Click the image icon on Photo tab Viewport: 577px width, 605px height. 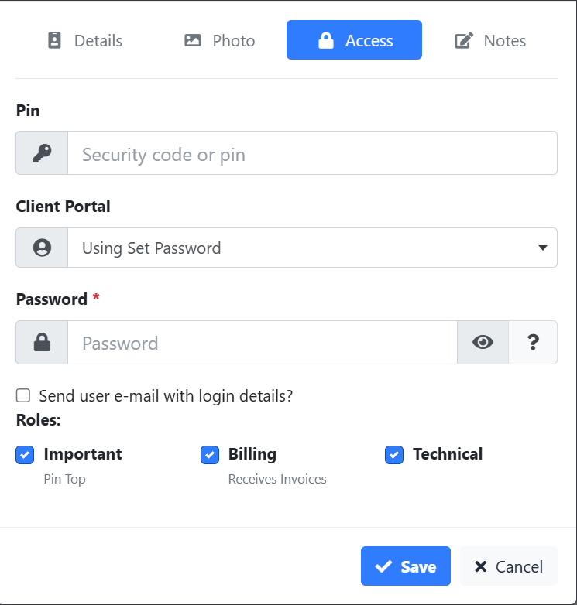[193, 41]
